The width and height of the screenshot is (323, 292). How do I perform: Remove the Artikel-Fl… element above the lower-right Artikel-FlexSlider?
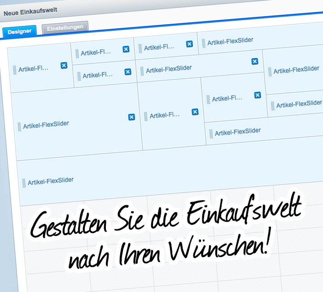[258, 95]
